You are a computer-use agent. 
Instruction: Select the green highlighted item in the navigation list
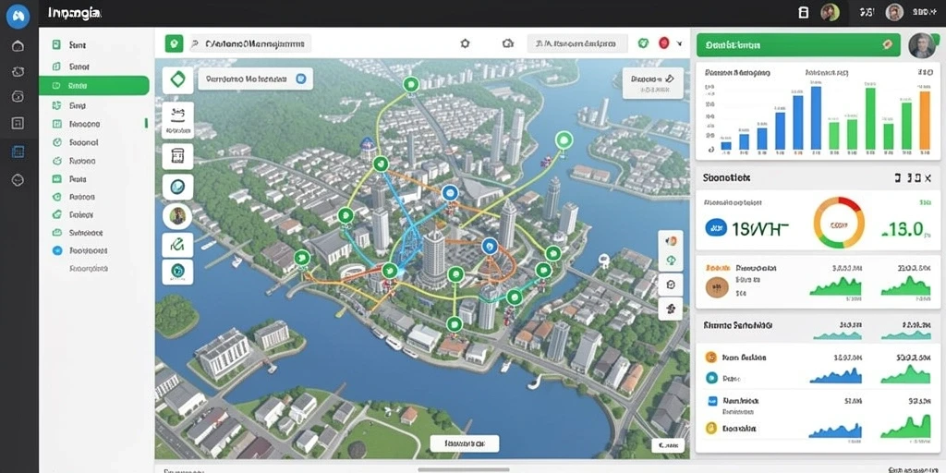(93, 86)
